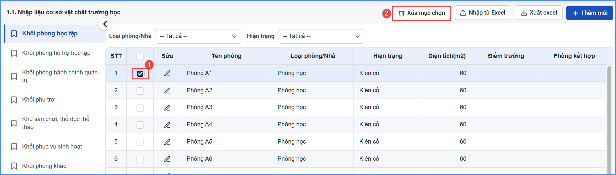Click bookmark icon beside Khối phục vụ sinh hoạt
Image resolution: width=616 pixels, height=175 pixels.
tap(14, 147)
